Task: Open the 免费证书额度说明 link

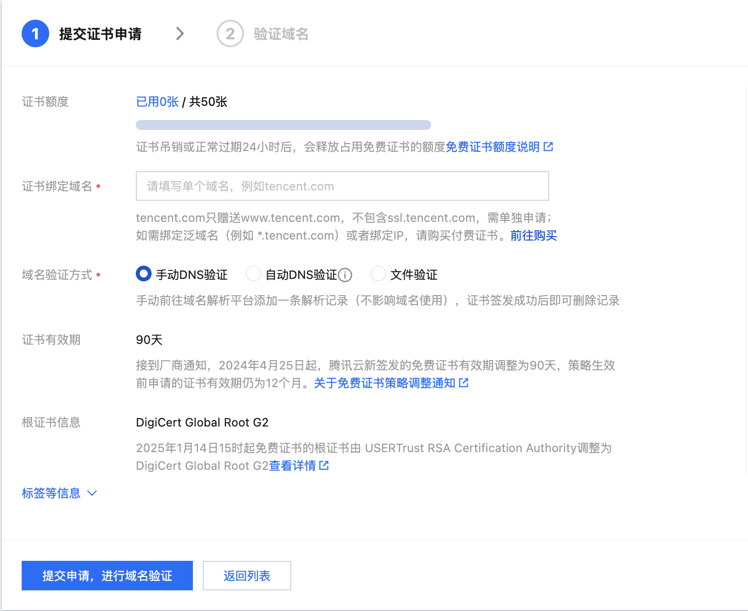Action: [493, 147]
